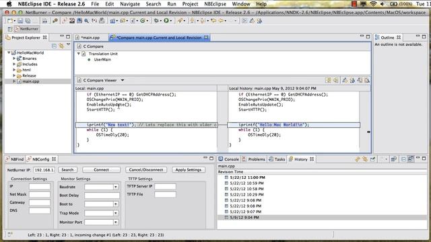The width and height of the screenshot is (431, 242).
Task: Click the NetBurner IP input field
Action: tap(44, 170)
